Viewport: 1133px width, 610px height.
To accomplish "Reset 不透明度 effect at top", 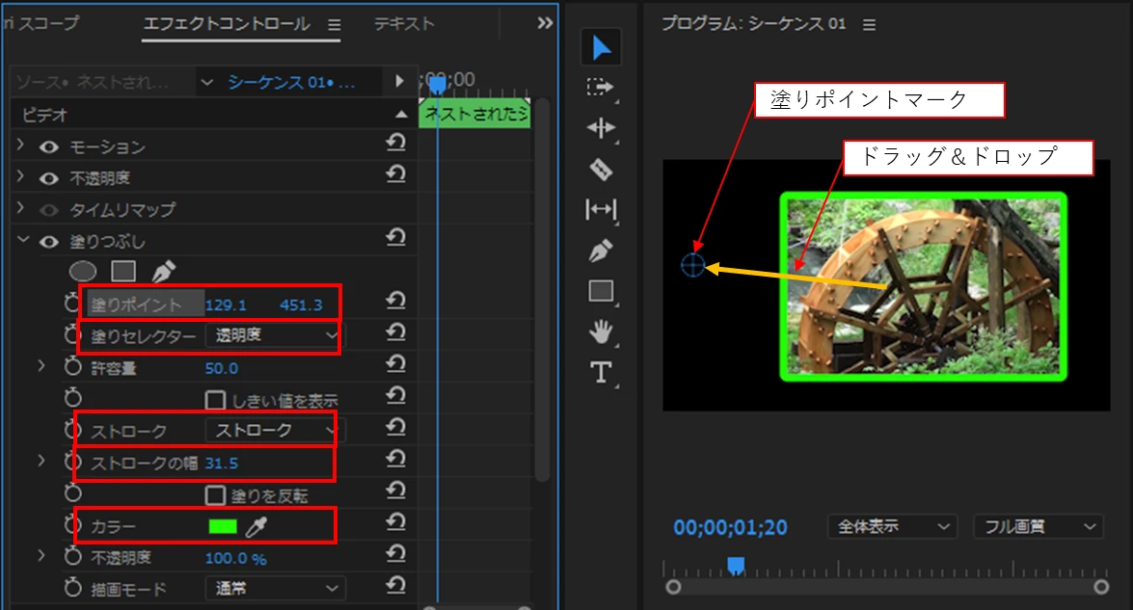I will tap(395, 174).
